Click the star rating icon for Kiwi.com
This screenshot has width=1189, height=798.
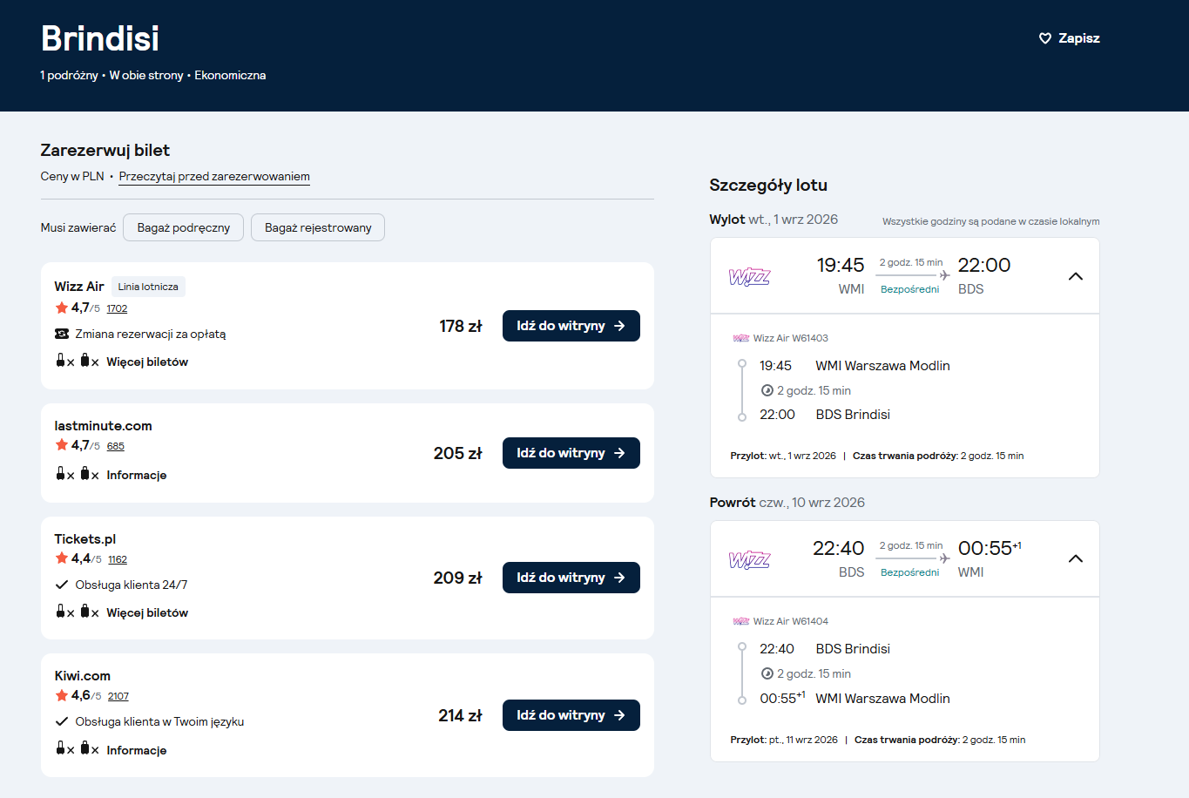click(x=62, y=695)
